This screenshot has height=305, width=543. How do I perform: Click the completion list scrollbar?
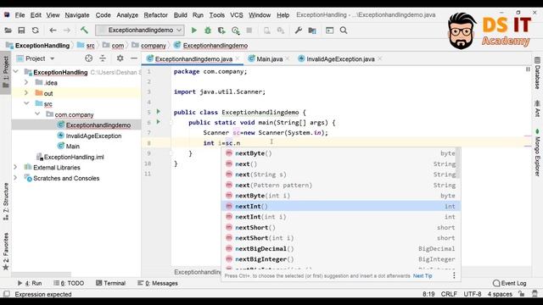pyautogui.click(x=458, y=163)
